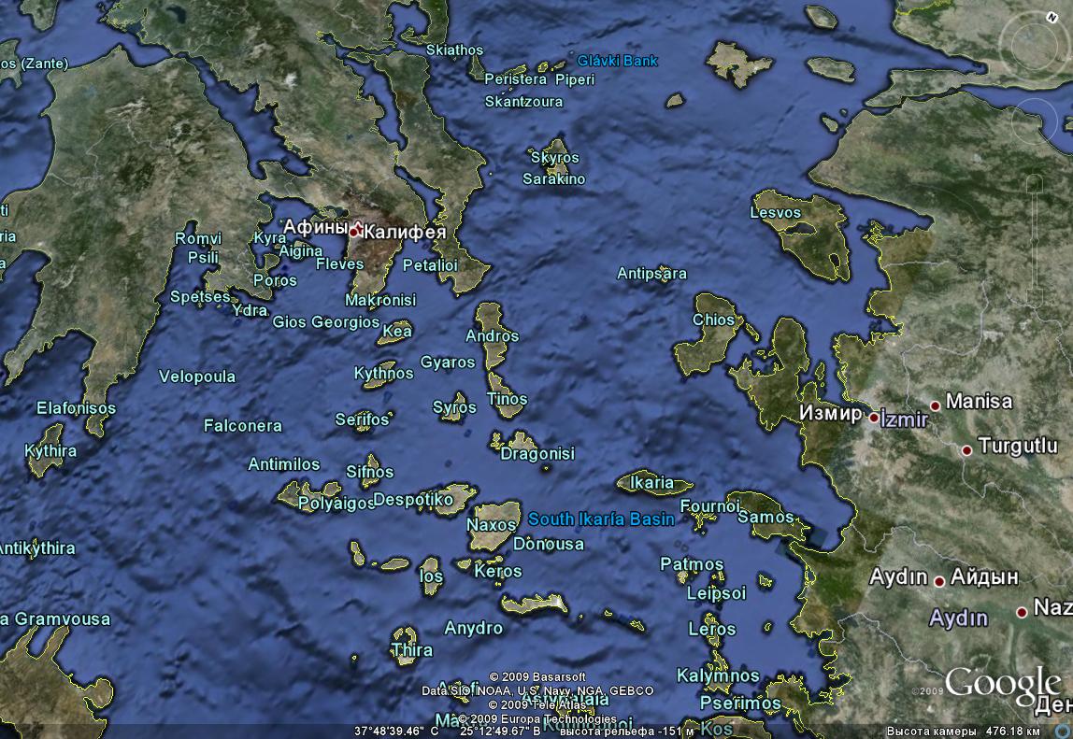Image resolution: width=1073 pixels, height=739 pixels.
Task: Select the Glavki Bank sea label
Action: [618, 61]
